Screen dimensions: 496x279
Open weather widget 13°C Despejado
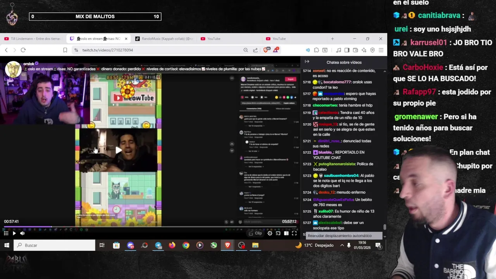(x=314, y=245)
